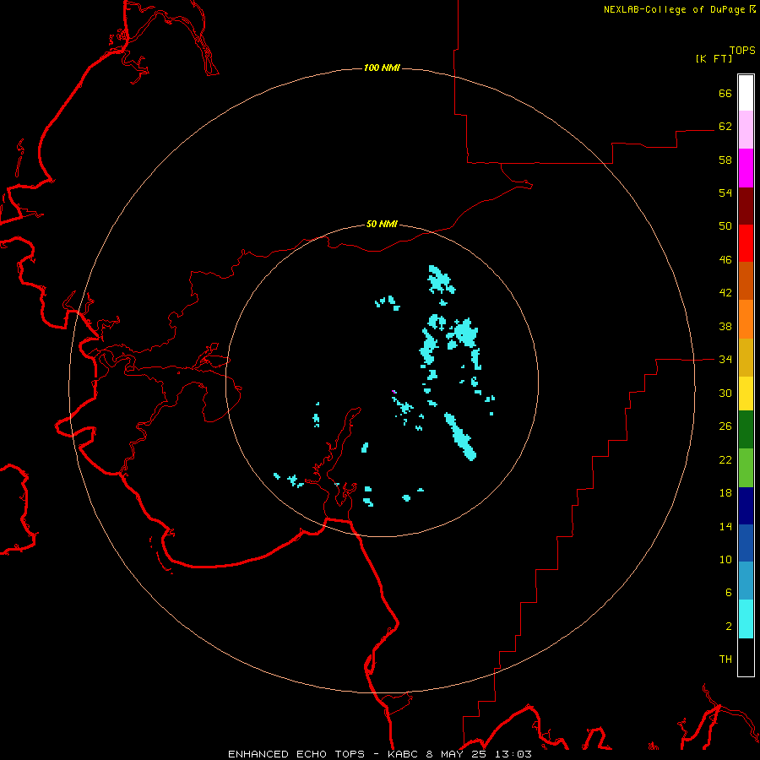
Task: Choose the light green legend swatch
Action: (746, 468)
